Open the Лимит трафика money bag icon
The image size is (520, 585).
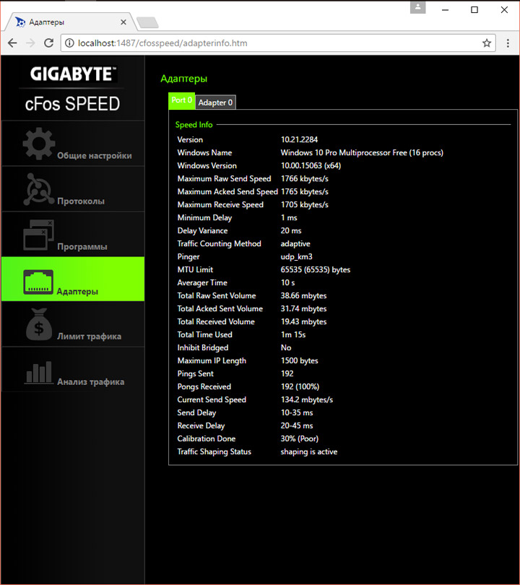tap(39, 324)
